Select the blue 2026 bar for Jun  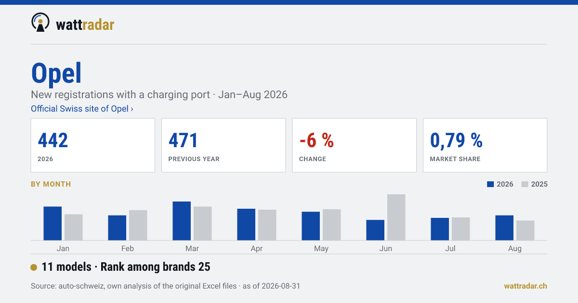tap(375, 230)
